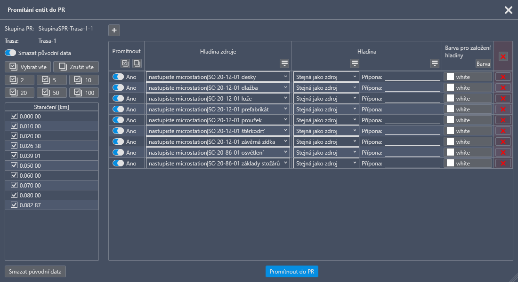Toggle Promítnout switch for SO 20-12-01 dlažba

point(118,87)
